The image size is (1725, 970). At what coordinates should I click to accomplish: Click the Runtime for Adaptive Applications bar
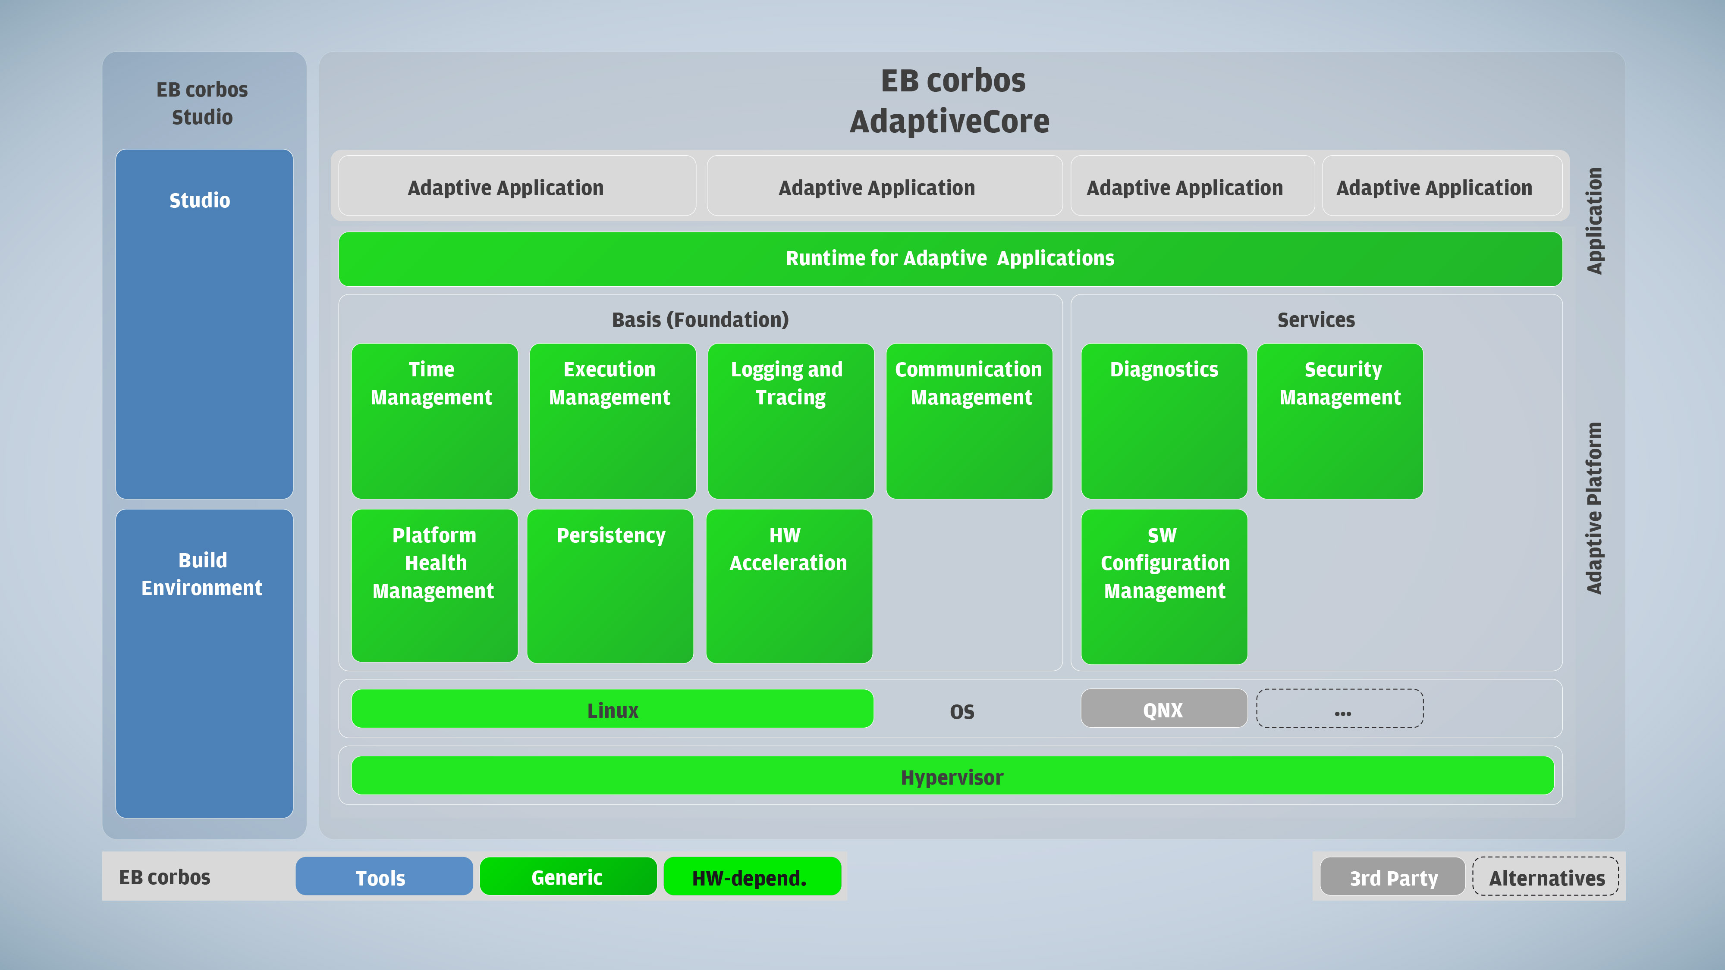point(950,259)
